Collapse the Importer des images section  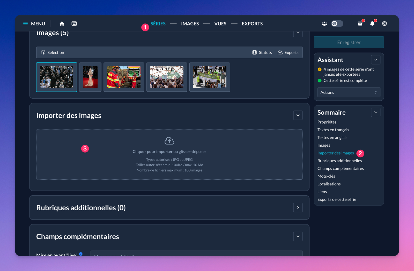tap(298, 115)
